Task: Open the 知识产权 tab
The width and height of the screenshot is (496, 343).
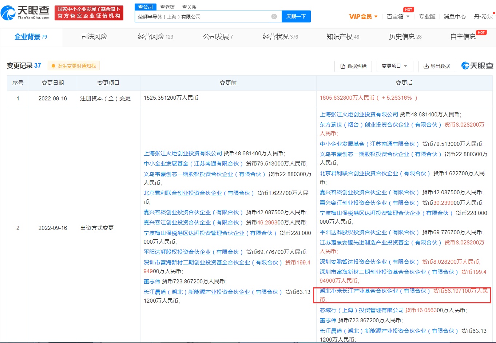Action: tap(343, 37)
